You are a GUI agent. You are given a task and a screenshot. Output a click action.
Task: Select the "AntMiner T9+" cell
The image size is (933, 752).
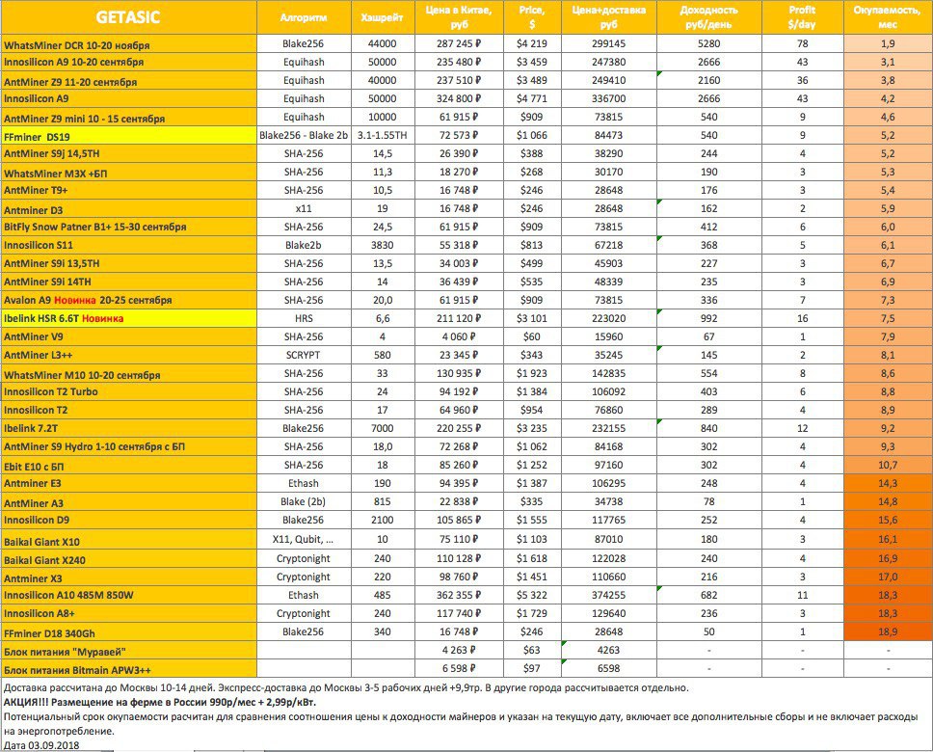click(128, 191)
